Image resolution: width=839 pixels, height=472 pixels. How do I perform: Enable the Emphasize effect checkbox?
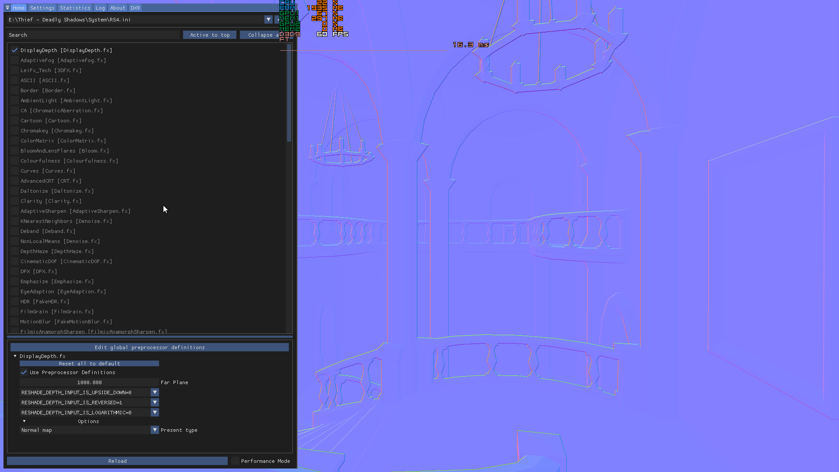(14, 281)
